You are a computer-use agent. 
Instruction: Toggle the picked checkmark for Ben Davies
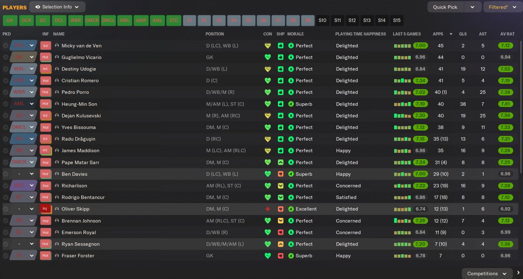(x=5, y=174)
